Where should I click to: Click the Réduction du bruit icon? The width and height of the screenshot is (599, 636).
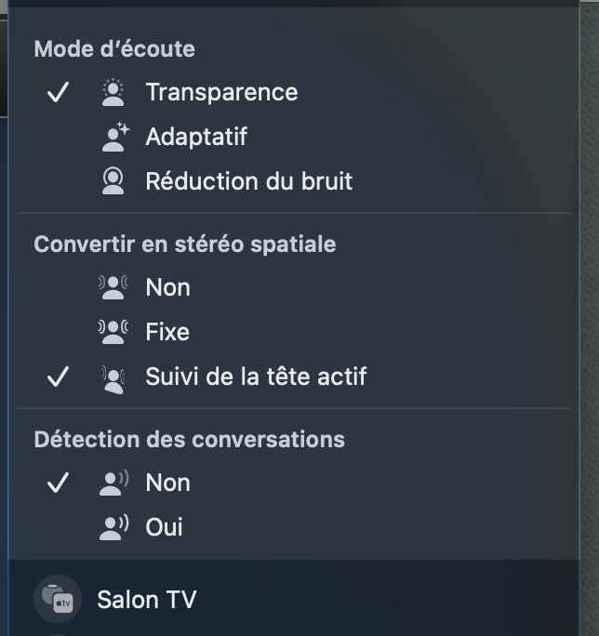pos(113,181)
